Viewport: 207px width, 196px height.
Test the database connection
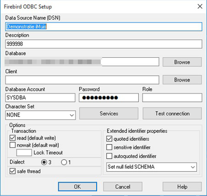[x=172, y=114]
